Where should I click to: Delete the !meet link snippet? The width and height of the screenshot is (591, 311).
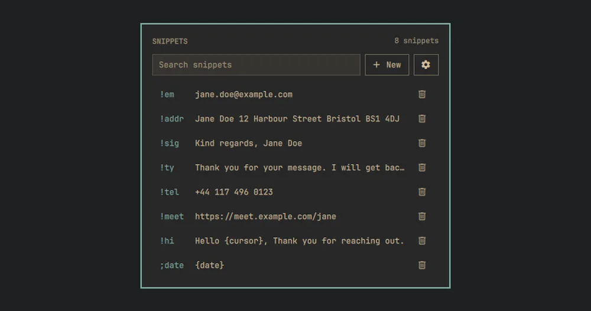[x=422, y=216]
